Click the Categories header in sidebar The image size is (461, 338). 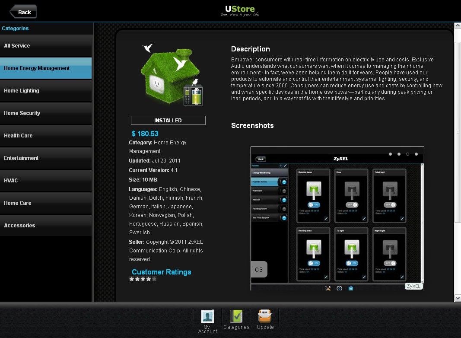(x=15, y=29)
